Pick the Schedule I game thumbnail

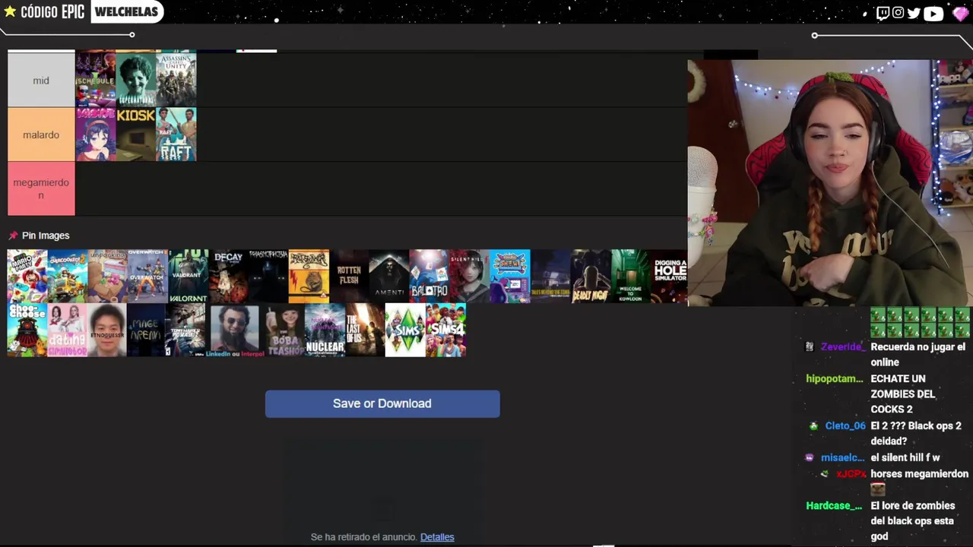pos(95,80)
